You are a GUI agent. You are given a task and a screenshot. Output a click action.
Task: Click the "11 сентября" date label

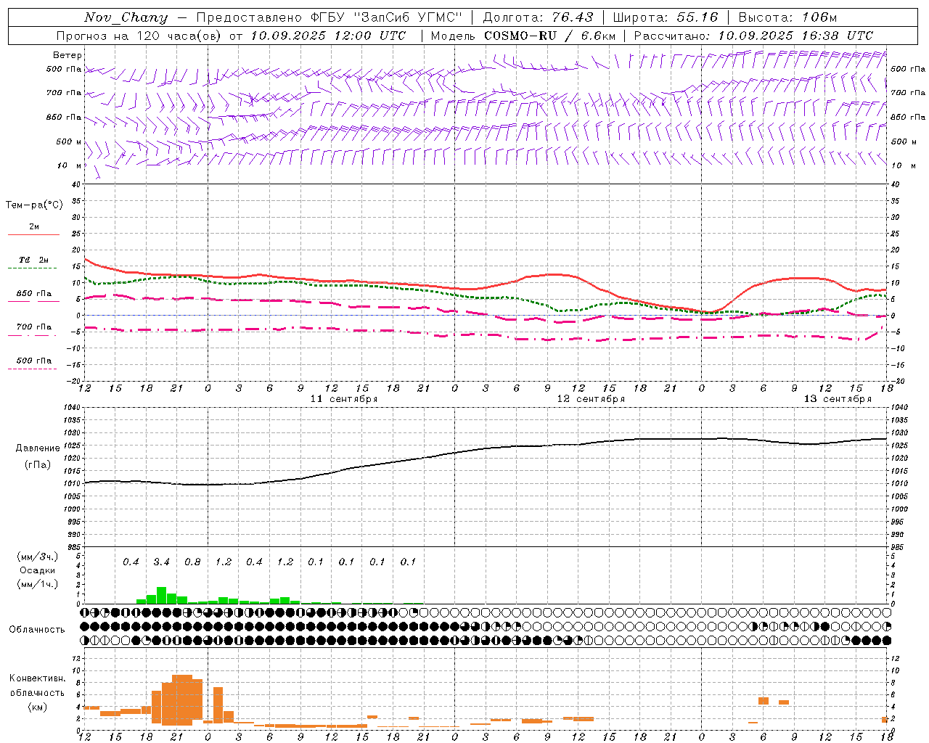coord(344,399)
